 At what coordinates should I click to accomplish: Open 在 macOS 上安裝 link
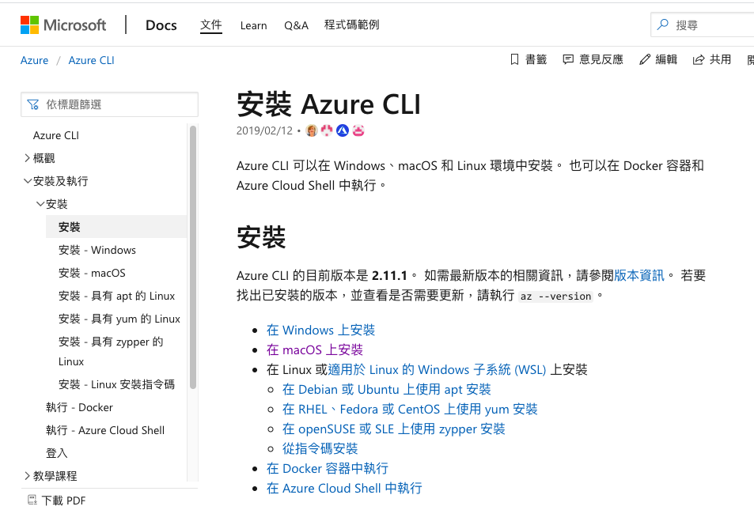[314, 350]
